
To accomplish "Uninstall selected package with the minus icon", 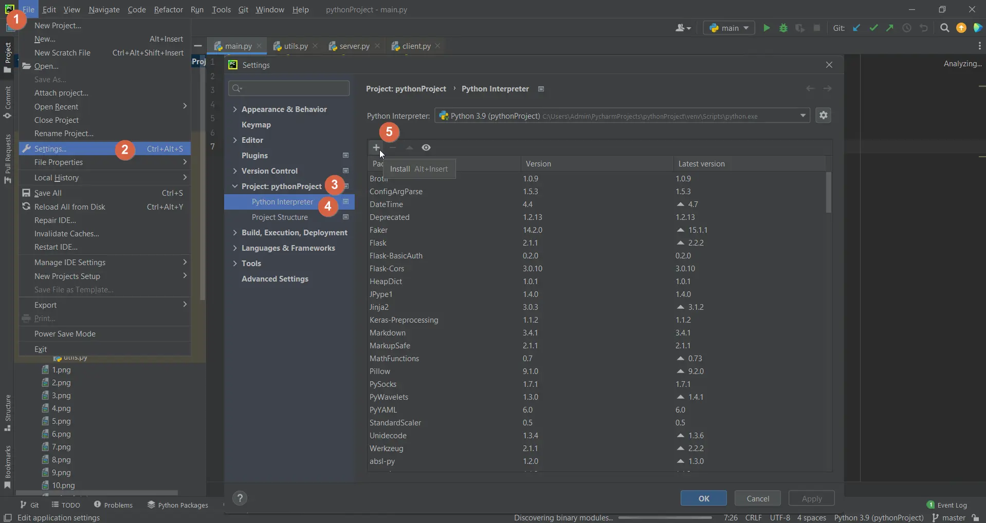I will point(393,147).
